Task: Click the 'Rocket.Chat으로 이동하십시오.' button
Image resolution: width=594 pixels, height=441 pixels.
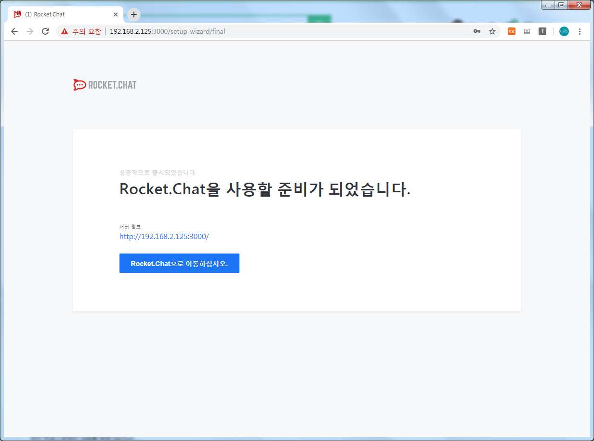Action: pos(179,263)
